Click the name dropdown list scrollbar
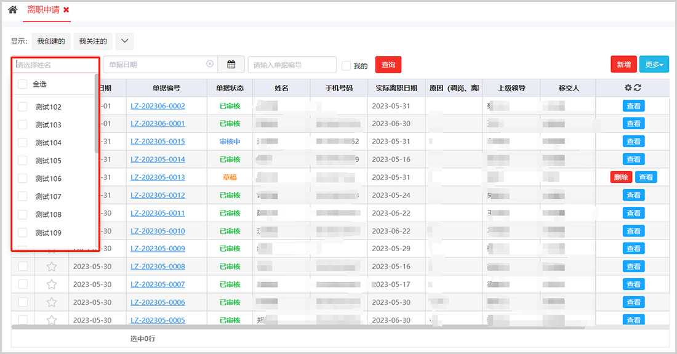677x354 pixels. [x=96, y=114]
